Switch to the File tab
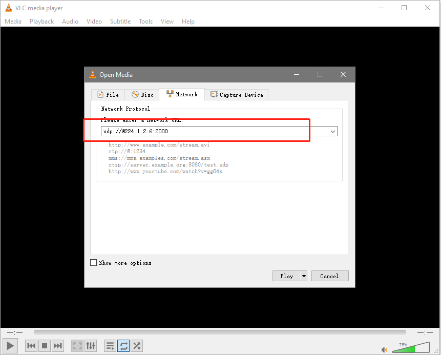Screen dimensions: 441x355 coord(108,95)
